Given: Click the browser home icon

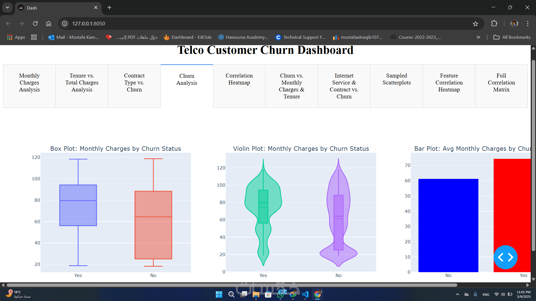Looking at the screenshot, I should [x=49, y=24].
